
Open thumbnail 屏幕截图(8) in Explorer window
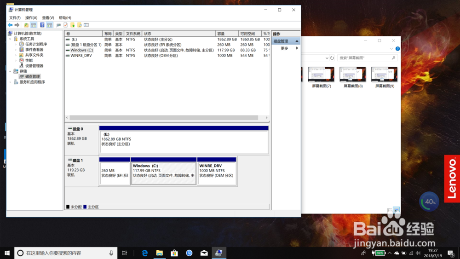tap(353, 77)
